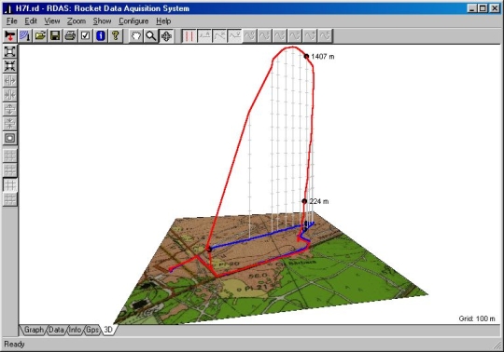Click the "Pl 21" map label
Screen dimensions: 504x352
pyautogui.click(x=256, y=287)
